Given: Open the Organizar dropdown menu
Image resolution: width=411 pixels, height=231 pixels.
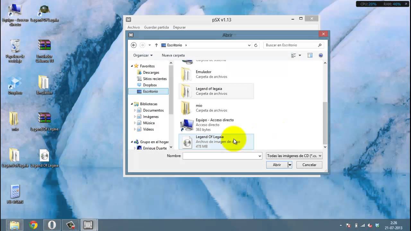Looking at the screenshot, I should (143, 56).
